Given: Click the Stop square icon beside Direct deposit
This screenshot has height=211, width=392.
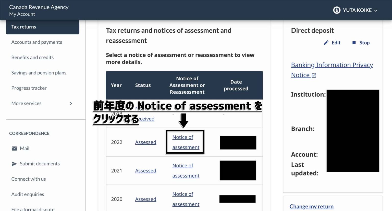Looking at the screenshot, I should (x=354, y=43).
